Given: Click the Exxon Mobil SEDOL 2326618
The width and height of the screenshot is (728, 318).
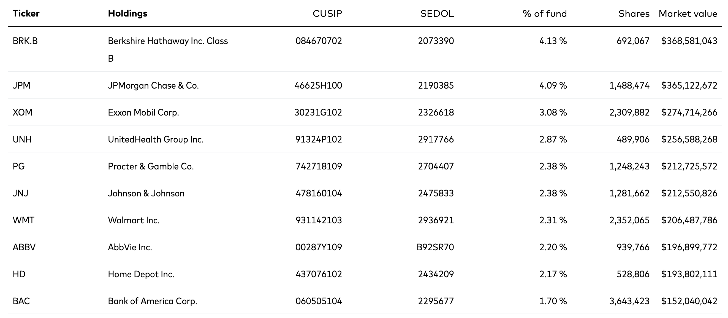Looking at the screenshot, I should click(436, 113).
